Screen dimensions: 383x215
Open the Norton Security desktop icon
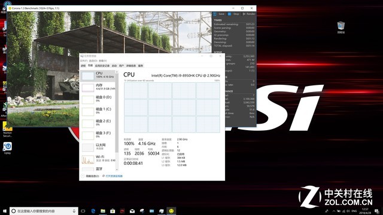(7, 130)
